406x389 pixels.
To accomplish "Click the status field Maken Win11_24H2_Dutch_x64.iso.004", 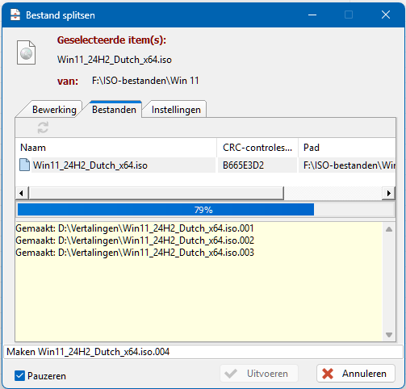I will pyautogui.click(x=203, y=352).
